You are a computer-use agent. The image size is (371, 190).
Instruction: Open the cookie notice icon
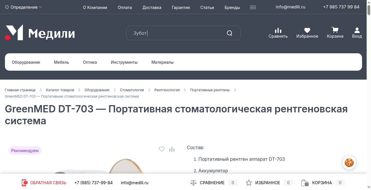coord(349,163)
